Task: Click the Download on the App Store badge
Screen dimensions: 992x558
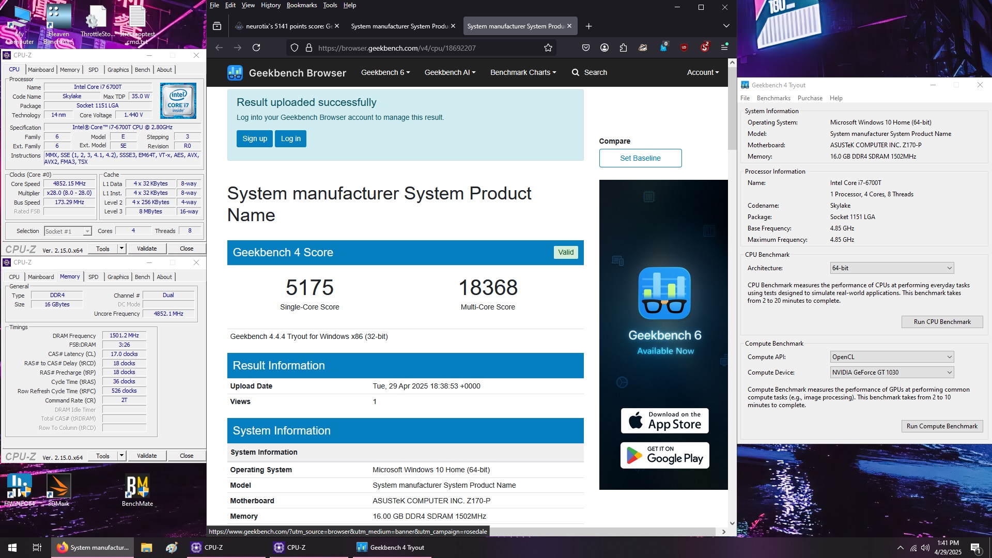Action: (664, 421)
